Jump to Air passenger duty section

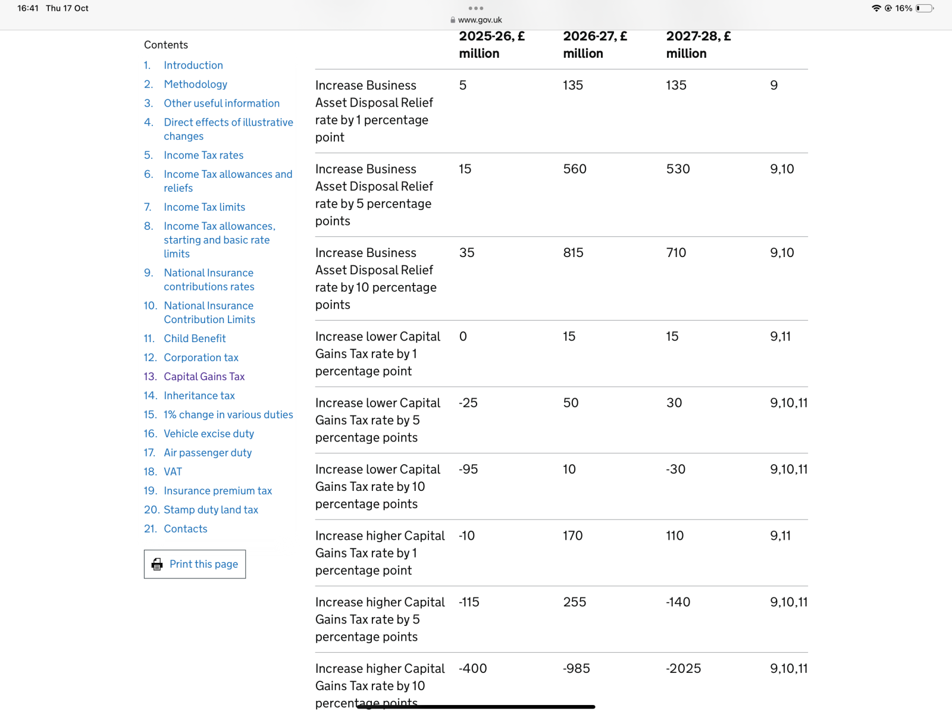click(208, 453)
